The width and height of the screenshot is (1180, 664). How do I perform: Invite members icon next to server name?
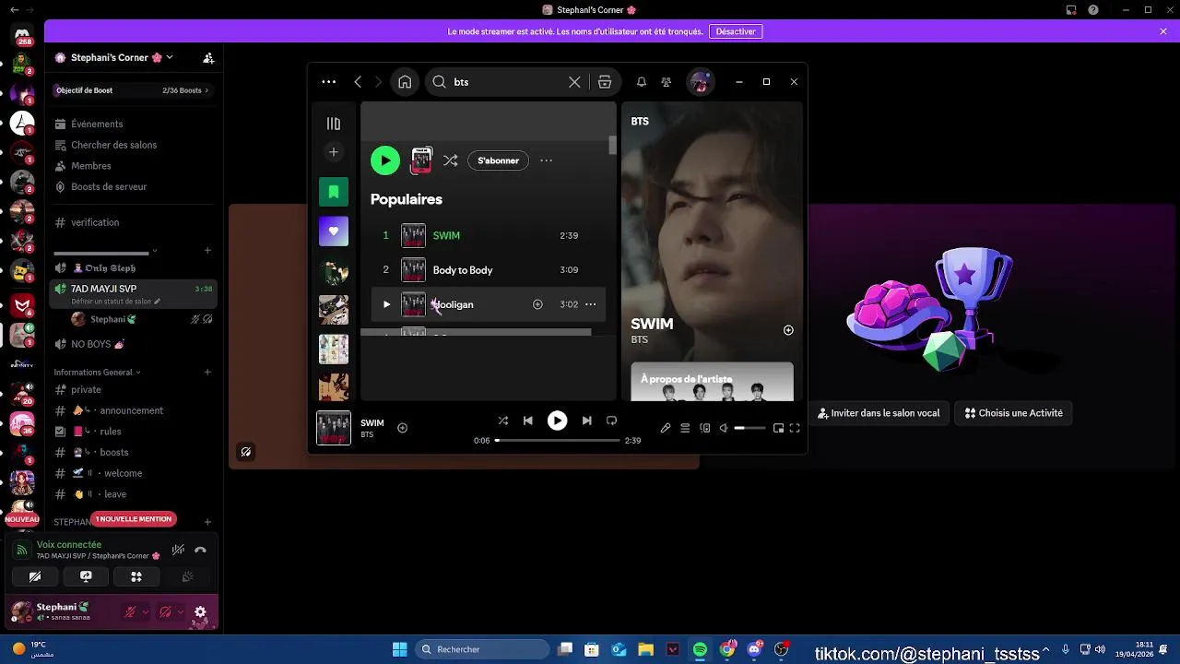pos(208,57)
